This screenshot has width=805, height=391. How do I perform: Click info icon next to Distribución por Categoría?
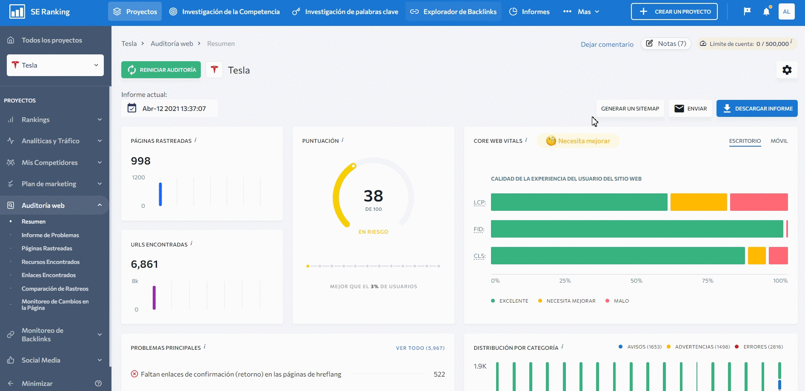[x=562, y=347]
